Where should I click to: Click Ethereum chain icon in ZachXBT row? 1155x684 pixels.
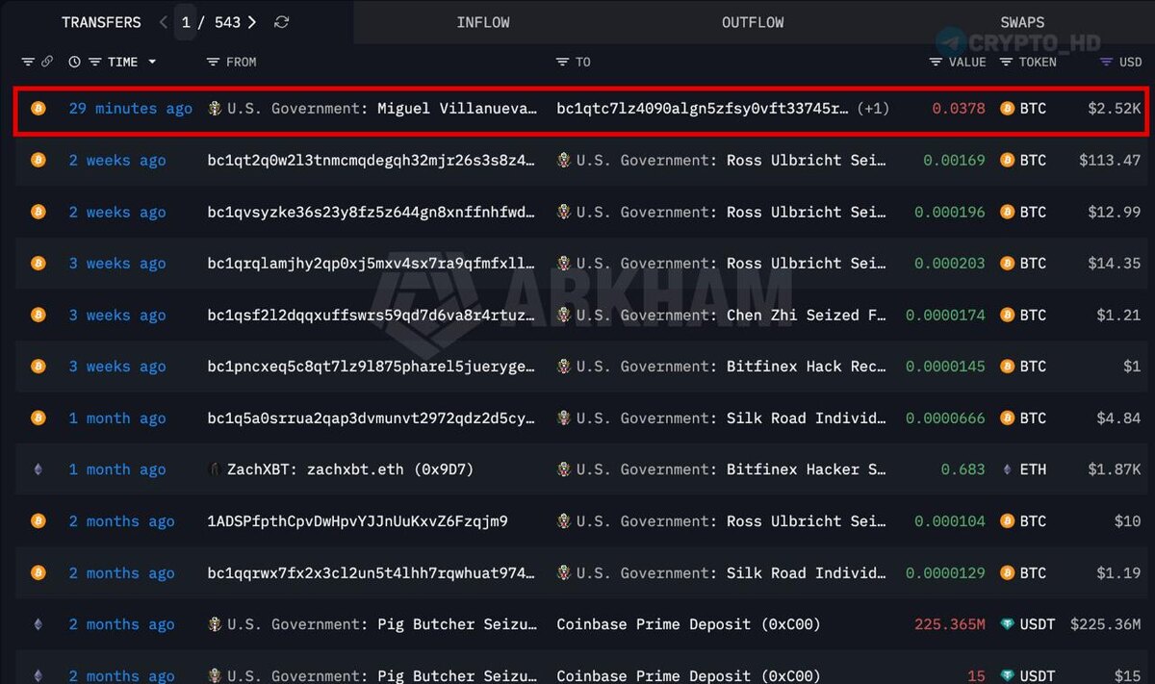click(x=38, y=469)
